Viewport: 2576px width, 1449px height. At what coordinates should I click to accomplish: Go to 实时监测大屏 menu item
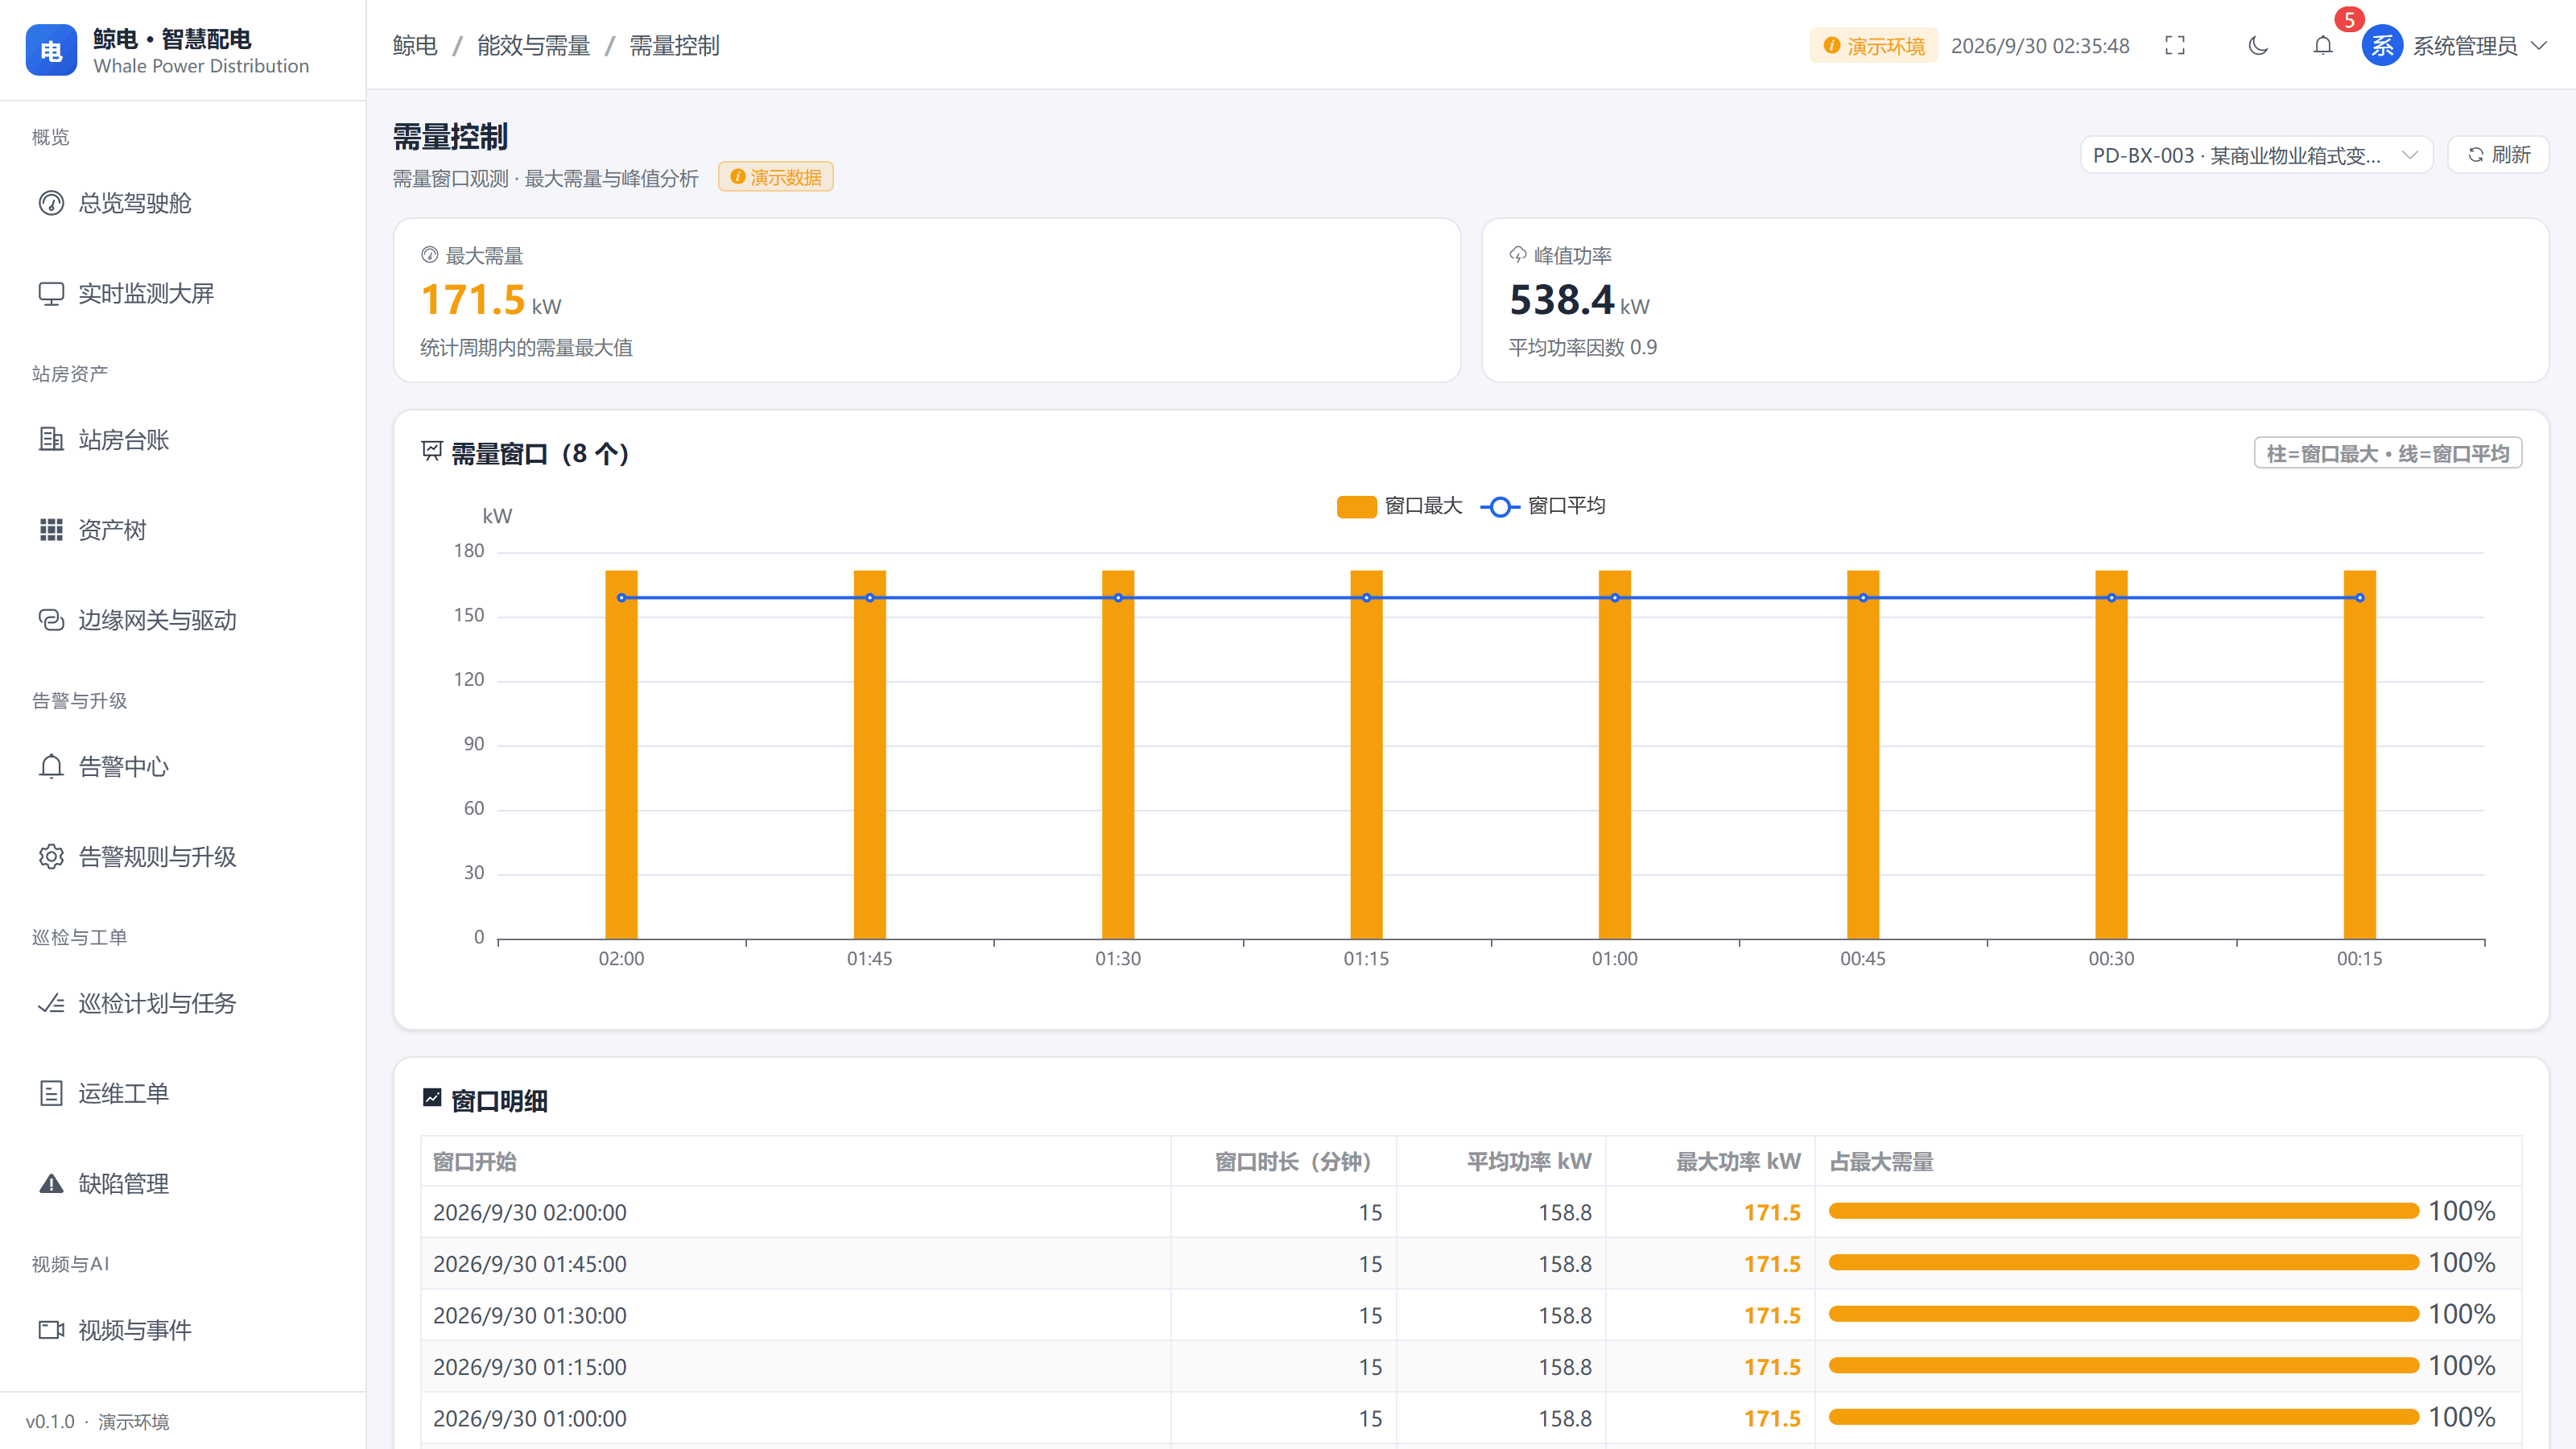(x=183, y=293)
